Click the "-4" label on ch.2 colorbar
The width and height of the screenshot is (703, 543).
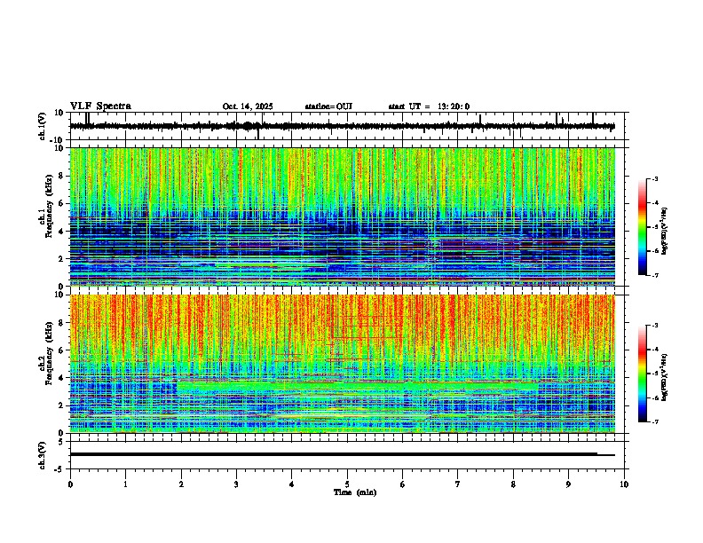[x=655, y=350]
